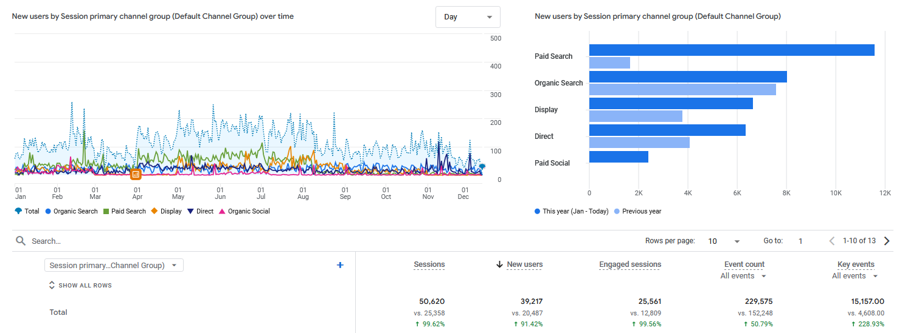Sort table by Sessions column
This screenshot has height=333, width=905.
(x=429, y=264)
